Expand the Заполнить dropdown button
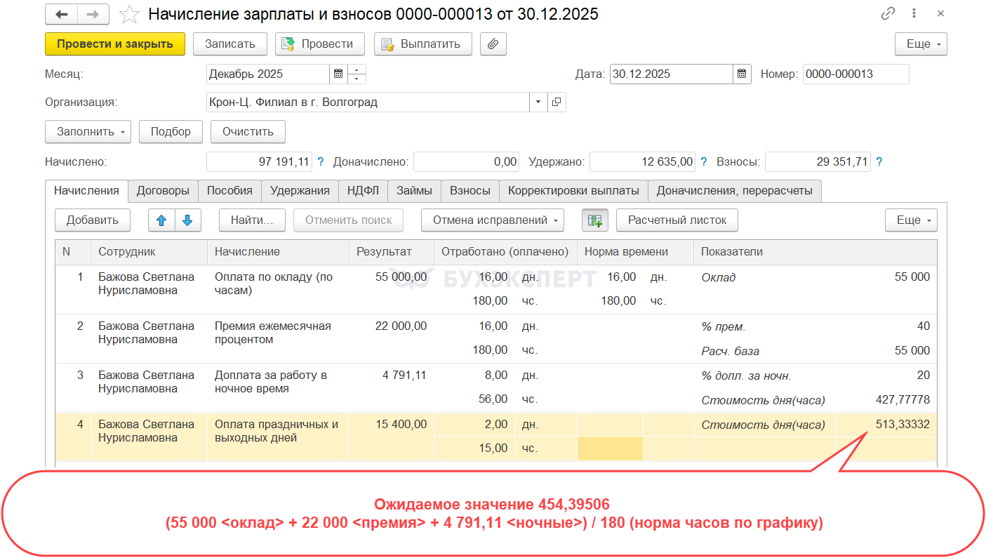The height and width of the screenshot is (558, 986). (88, 132)
